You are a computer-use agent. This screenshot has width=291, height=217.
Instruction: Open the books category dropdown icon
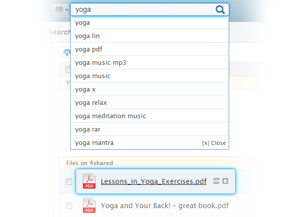tap(61, 9)
